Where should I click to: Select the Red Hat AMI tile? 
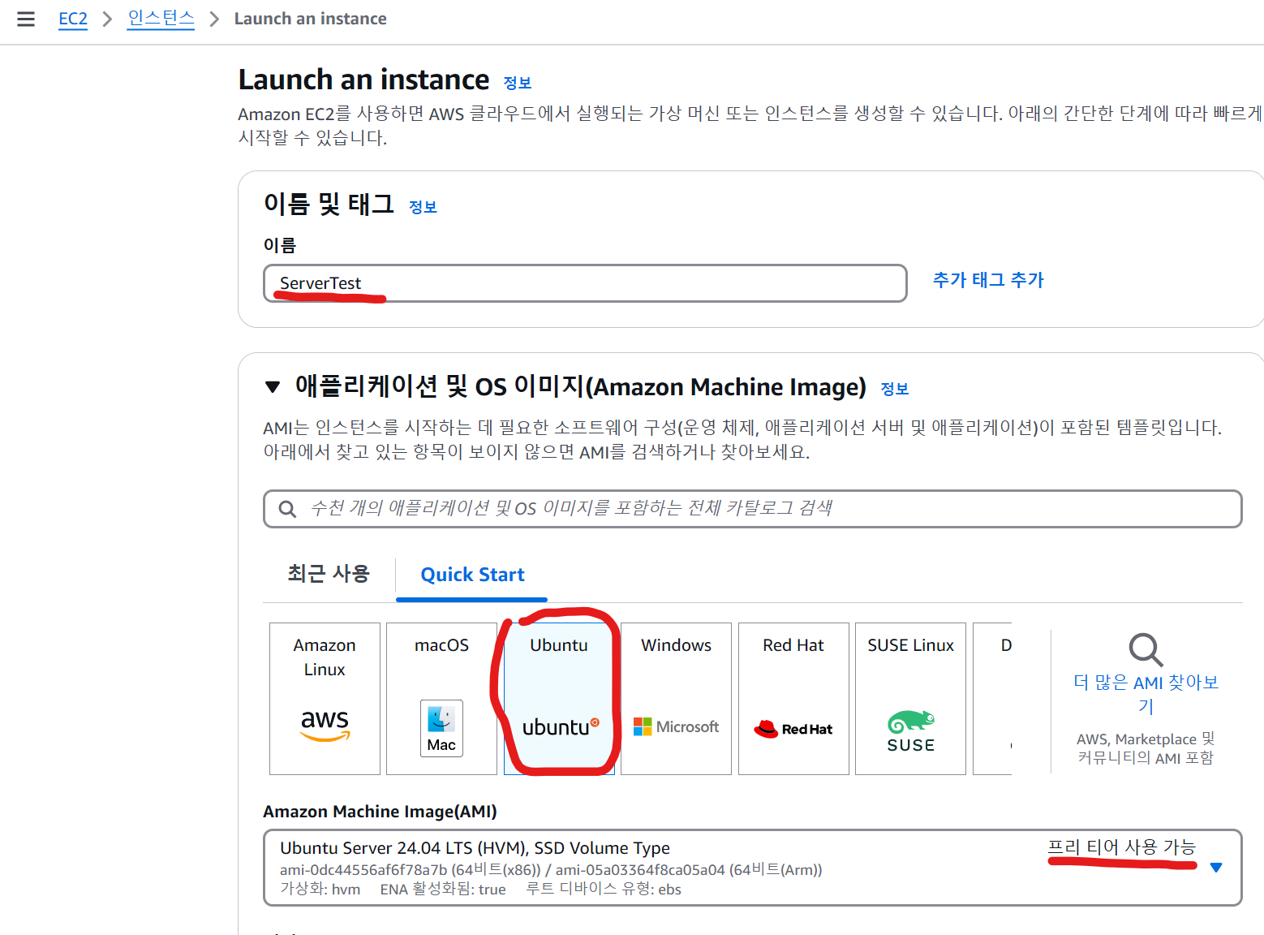tap(793, 699)
